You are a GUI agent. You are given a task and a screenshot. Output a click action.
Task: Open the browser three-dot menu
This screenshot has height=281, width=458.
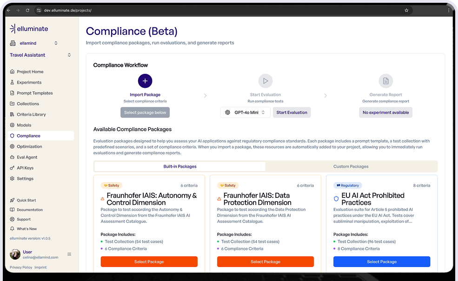(449, 10)
